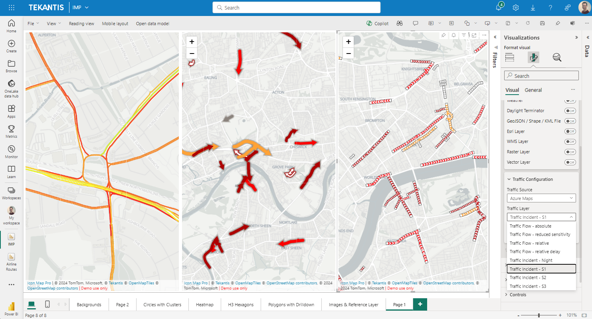Screen dimensions: 592x319
Task: Switch to the Heatmap page tab
Action: tap(204, 304)
